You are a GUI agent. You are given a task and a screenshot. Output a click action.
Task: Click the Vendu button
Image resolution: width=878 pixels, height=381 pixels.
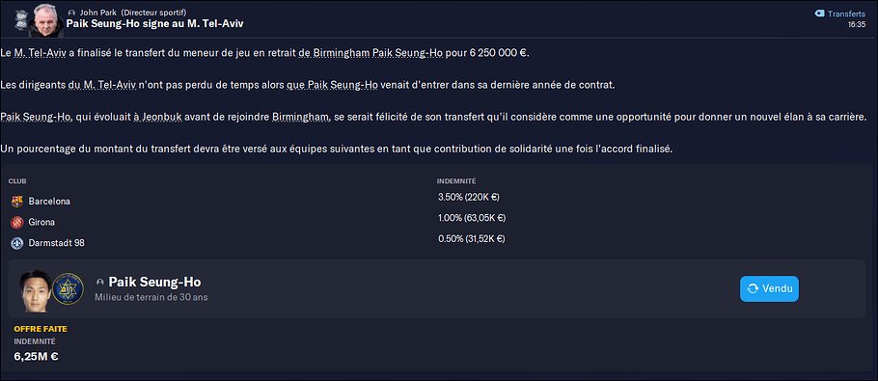pyautogui.click(x=769, y=288)
